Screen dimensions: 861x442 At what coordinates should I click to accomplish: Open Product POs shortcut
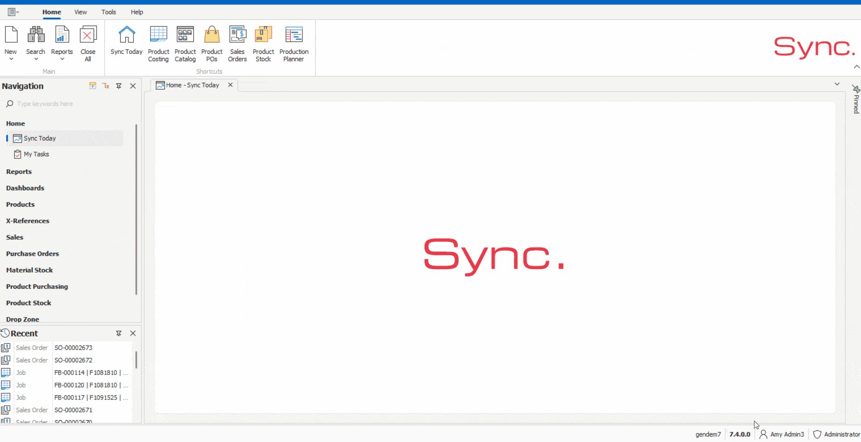point(212,43)
